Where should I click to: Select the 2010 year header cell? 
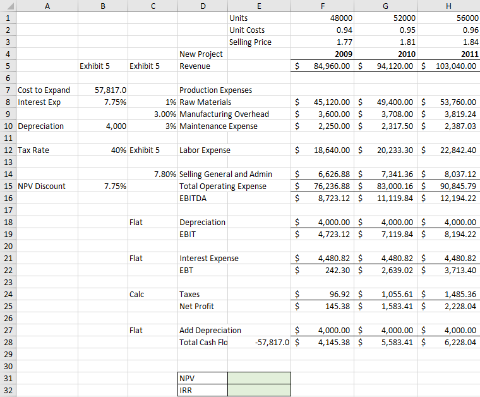point(385,54)
